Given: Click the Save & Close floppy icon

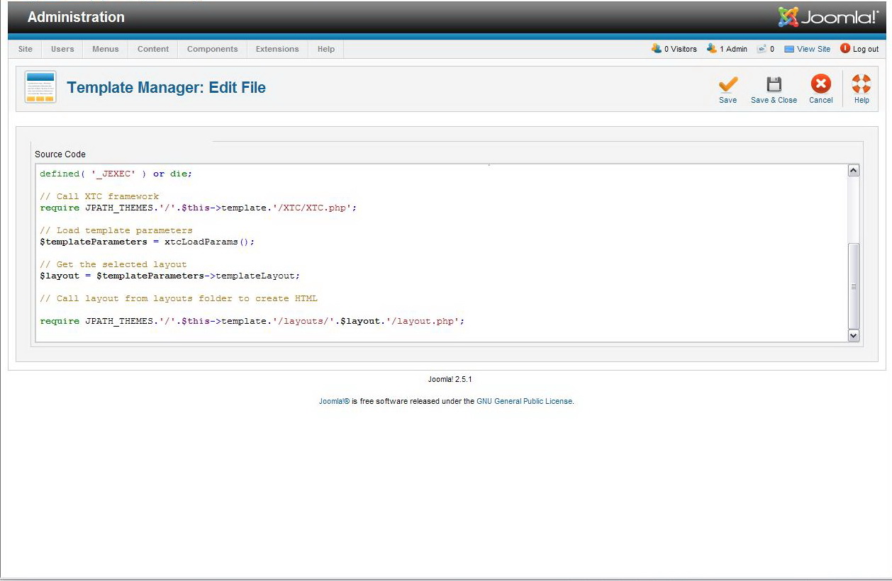Looking at the screenshot, I should [x=774, y=84].
